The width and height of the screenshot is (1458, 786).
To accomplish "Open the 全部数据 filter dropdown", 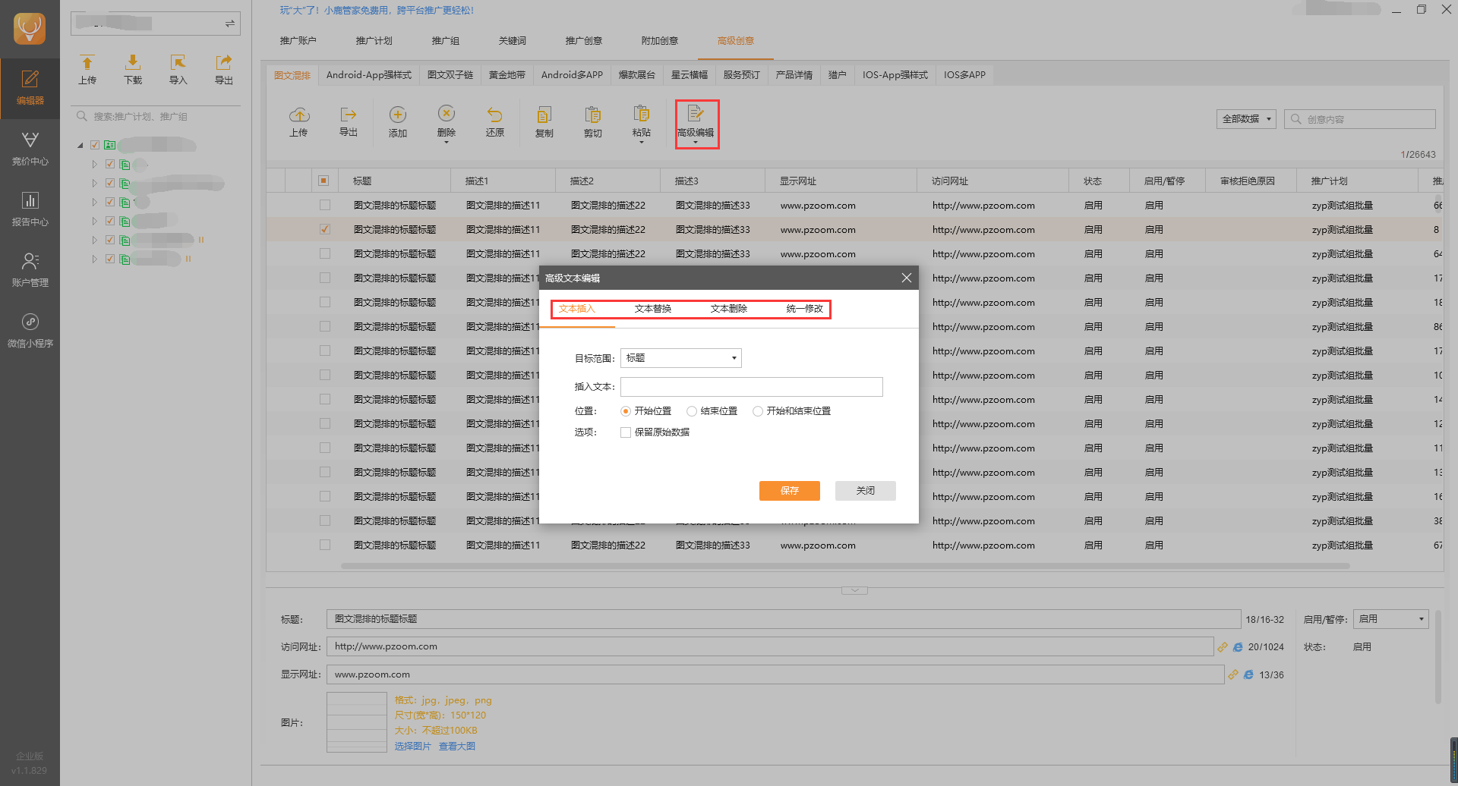I will (1246, 119).
